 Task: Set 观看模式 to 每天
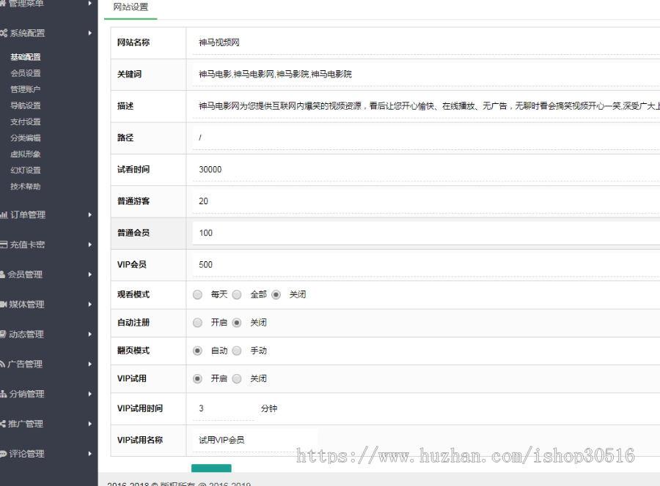[x=197, y=295]
